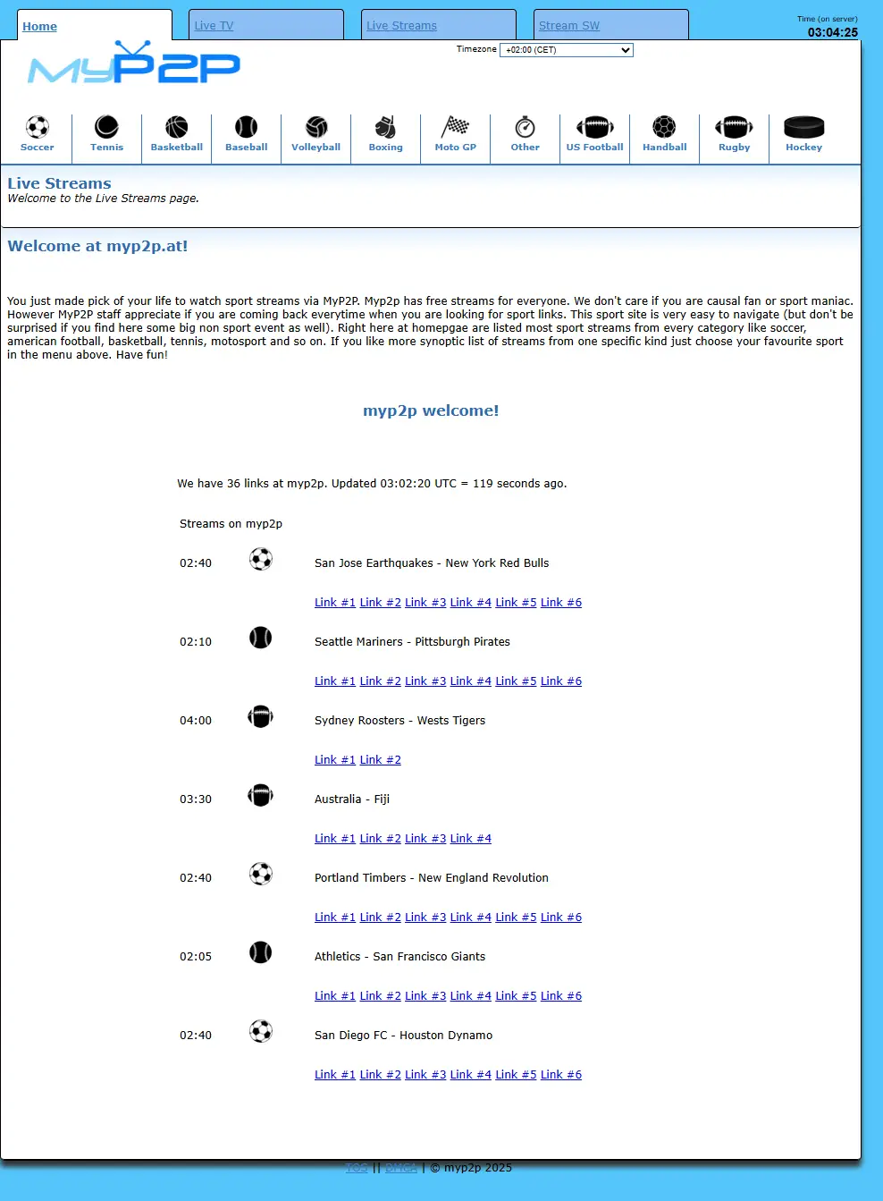The width and height of the screenshot is (883, 1201).
Task: Click soccer ball icon beside Portland Timbers
Action: (261, 875)
